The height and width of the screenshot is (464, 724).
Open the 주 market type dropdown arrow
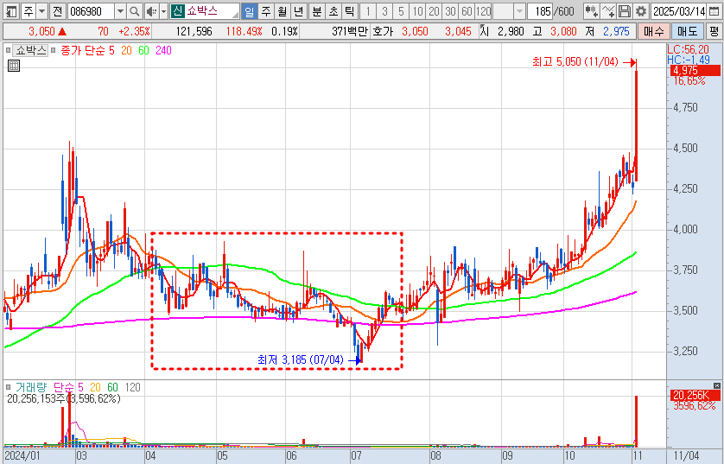point(42,11)
